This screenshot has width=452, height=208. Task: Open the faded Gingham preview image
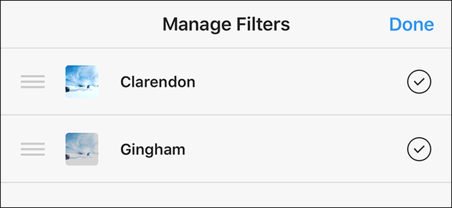(82, 149)
